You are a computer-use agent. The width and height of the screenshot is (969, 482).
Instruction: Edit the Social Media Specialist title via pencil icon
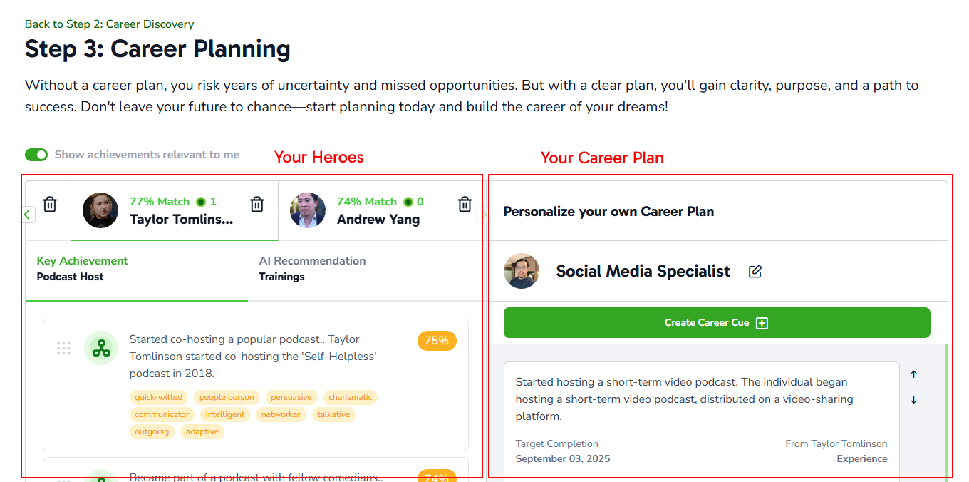tap(755, 271)
